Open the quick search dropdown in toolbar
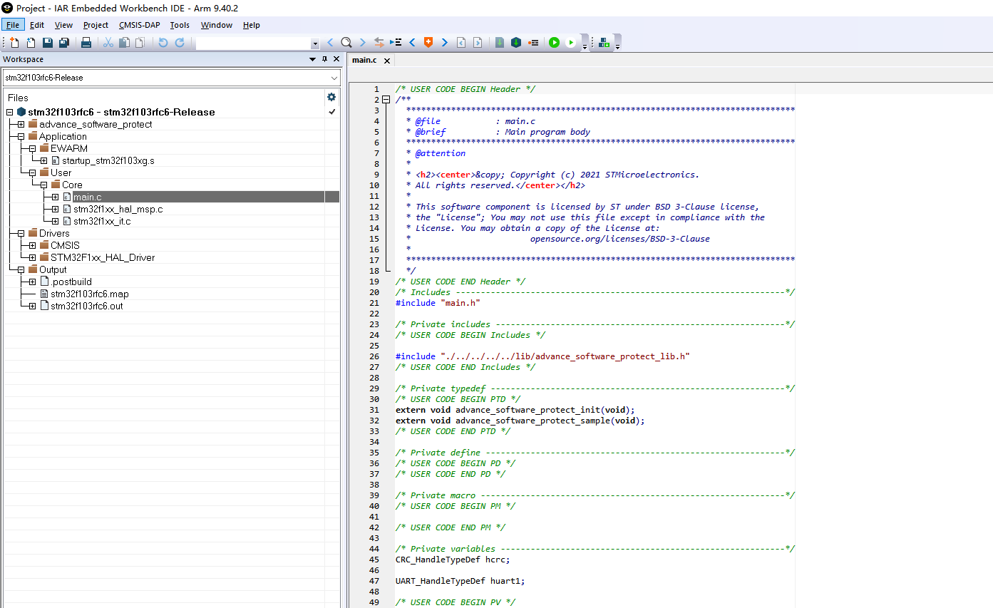993x608 pixels. [315, 43]
